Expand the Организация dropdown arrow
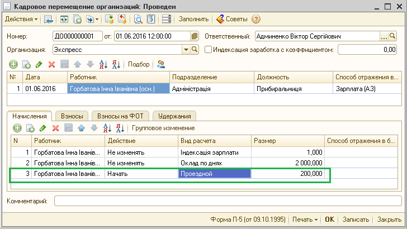 coord(186,50)
